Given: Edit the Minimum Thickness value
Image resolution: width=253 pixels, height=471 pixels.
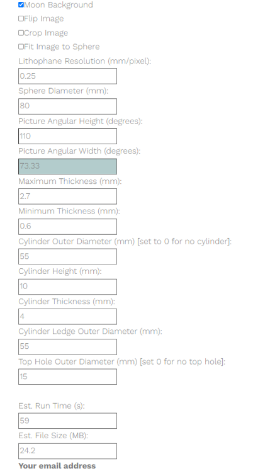Looking at the screenshot, I should tap(67, 226).
